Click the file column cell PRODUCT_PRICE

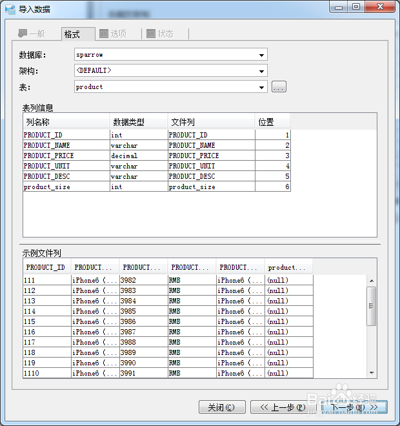point(212,156)
